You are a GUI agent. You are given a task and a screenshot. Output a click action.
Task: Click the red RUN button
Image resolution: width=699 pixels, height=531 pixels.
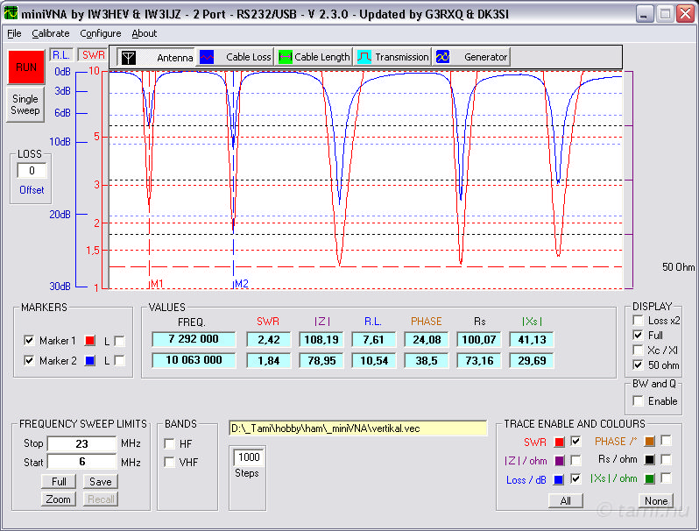25,67
